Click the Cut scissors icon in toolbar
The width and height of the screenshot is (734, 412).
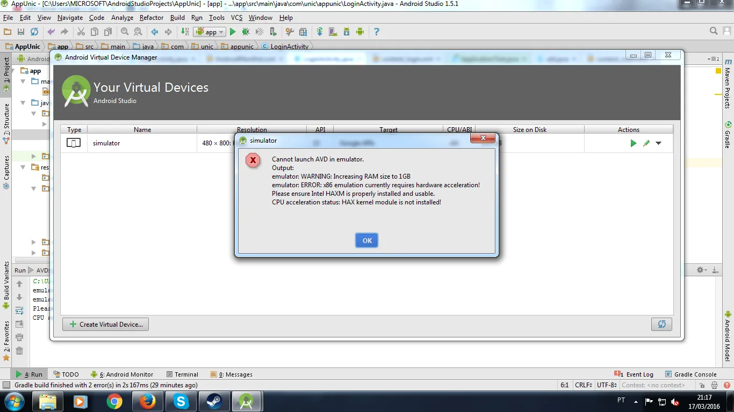click(x=81, y=32)
